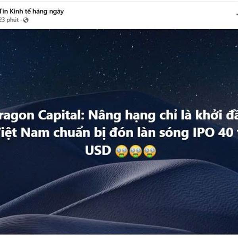Click the middle money-mouth emoji
Viewport: 238px width, 238px height.
pyautogui.click(x=136, y=151)
